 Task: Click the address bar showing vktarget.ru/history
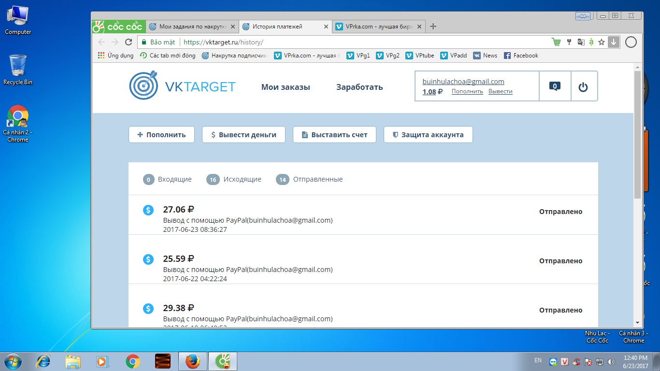(344, 42)
